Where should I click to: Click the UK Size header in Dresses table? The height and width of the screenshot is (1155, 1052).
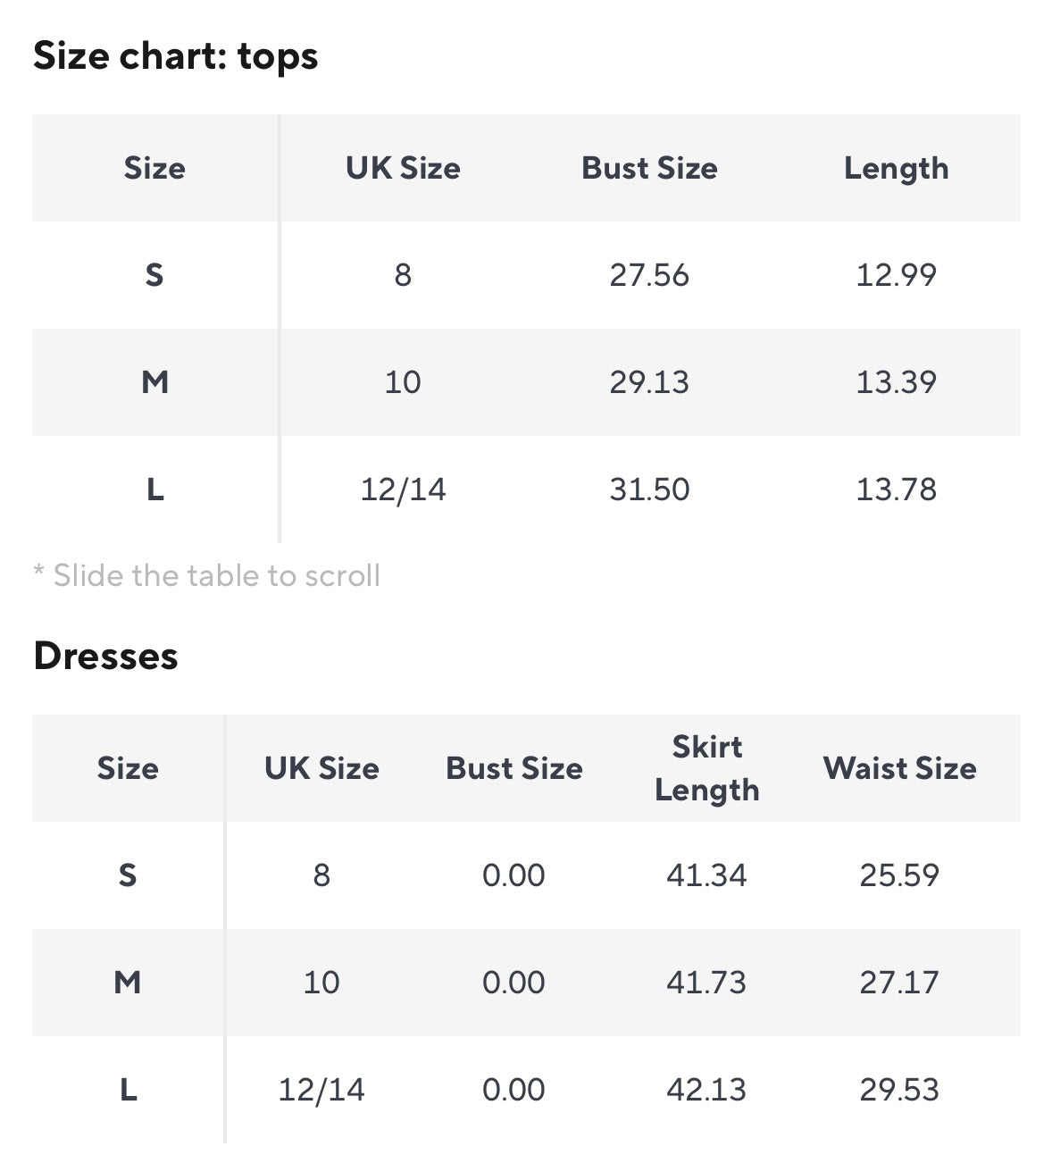pyautogui.click(x=321, y=768)
